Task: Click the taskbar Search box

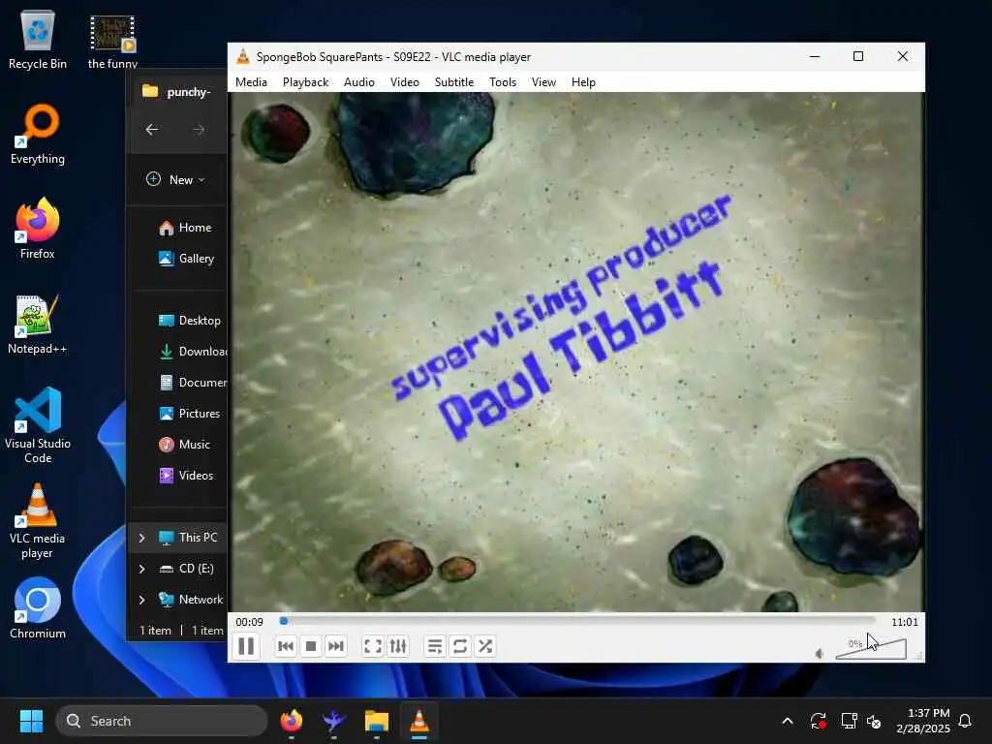Action: coord(162,721)
